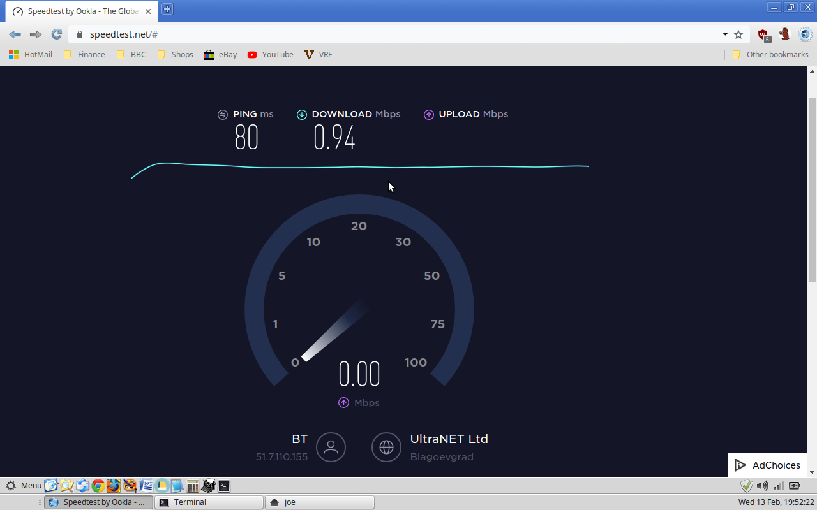Switch to the Terminal taskbar window
The height and width of the screenshot is (510, 817).
point(209,502)
